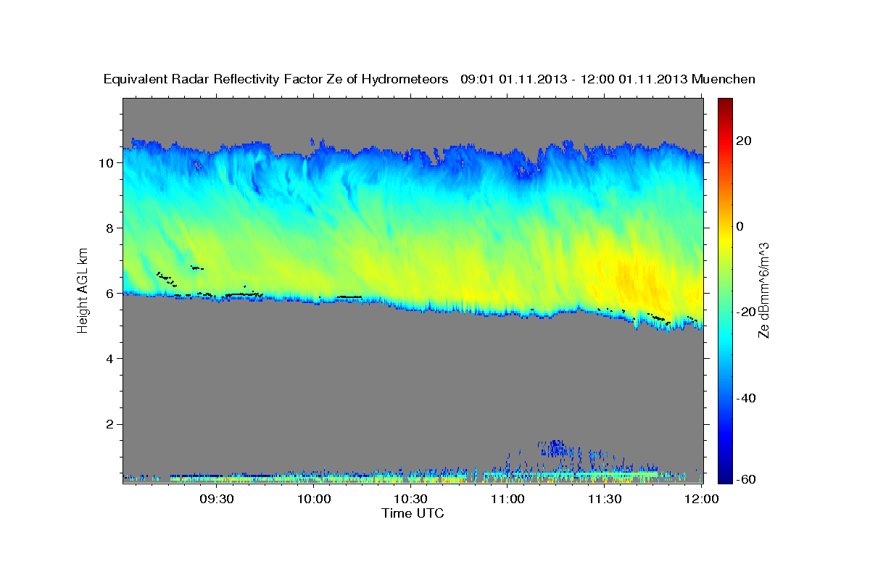Image resolution: width=870 pixels, height=580 pixels.
Task: Click the '11:00' time tick label
Action: 508,500
